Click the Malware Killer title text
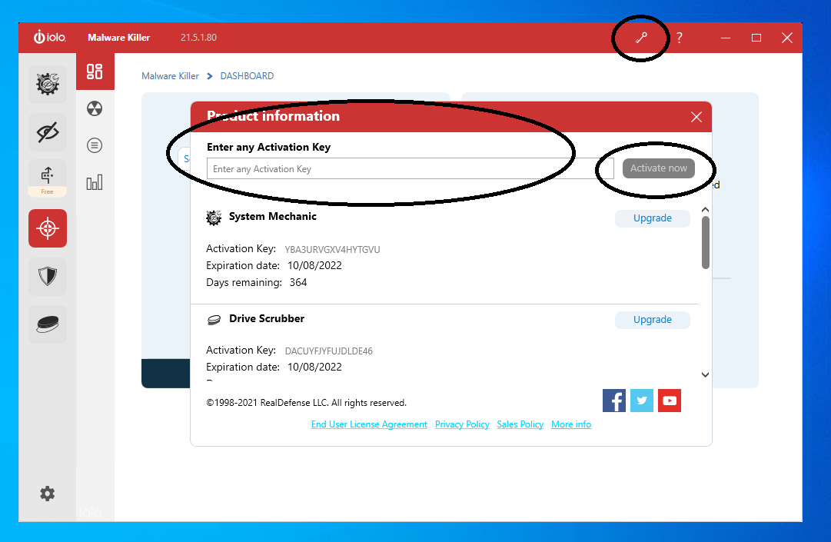Viewport: 831px width, 542px height. click(x=118, y=38)
